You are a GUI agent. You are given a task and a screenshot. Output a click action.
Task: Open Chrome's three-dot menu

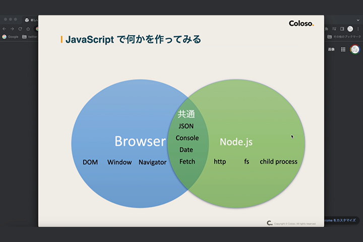coord(358,29)
